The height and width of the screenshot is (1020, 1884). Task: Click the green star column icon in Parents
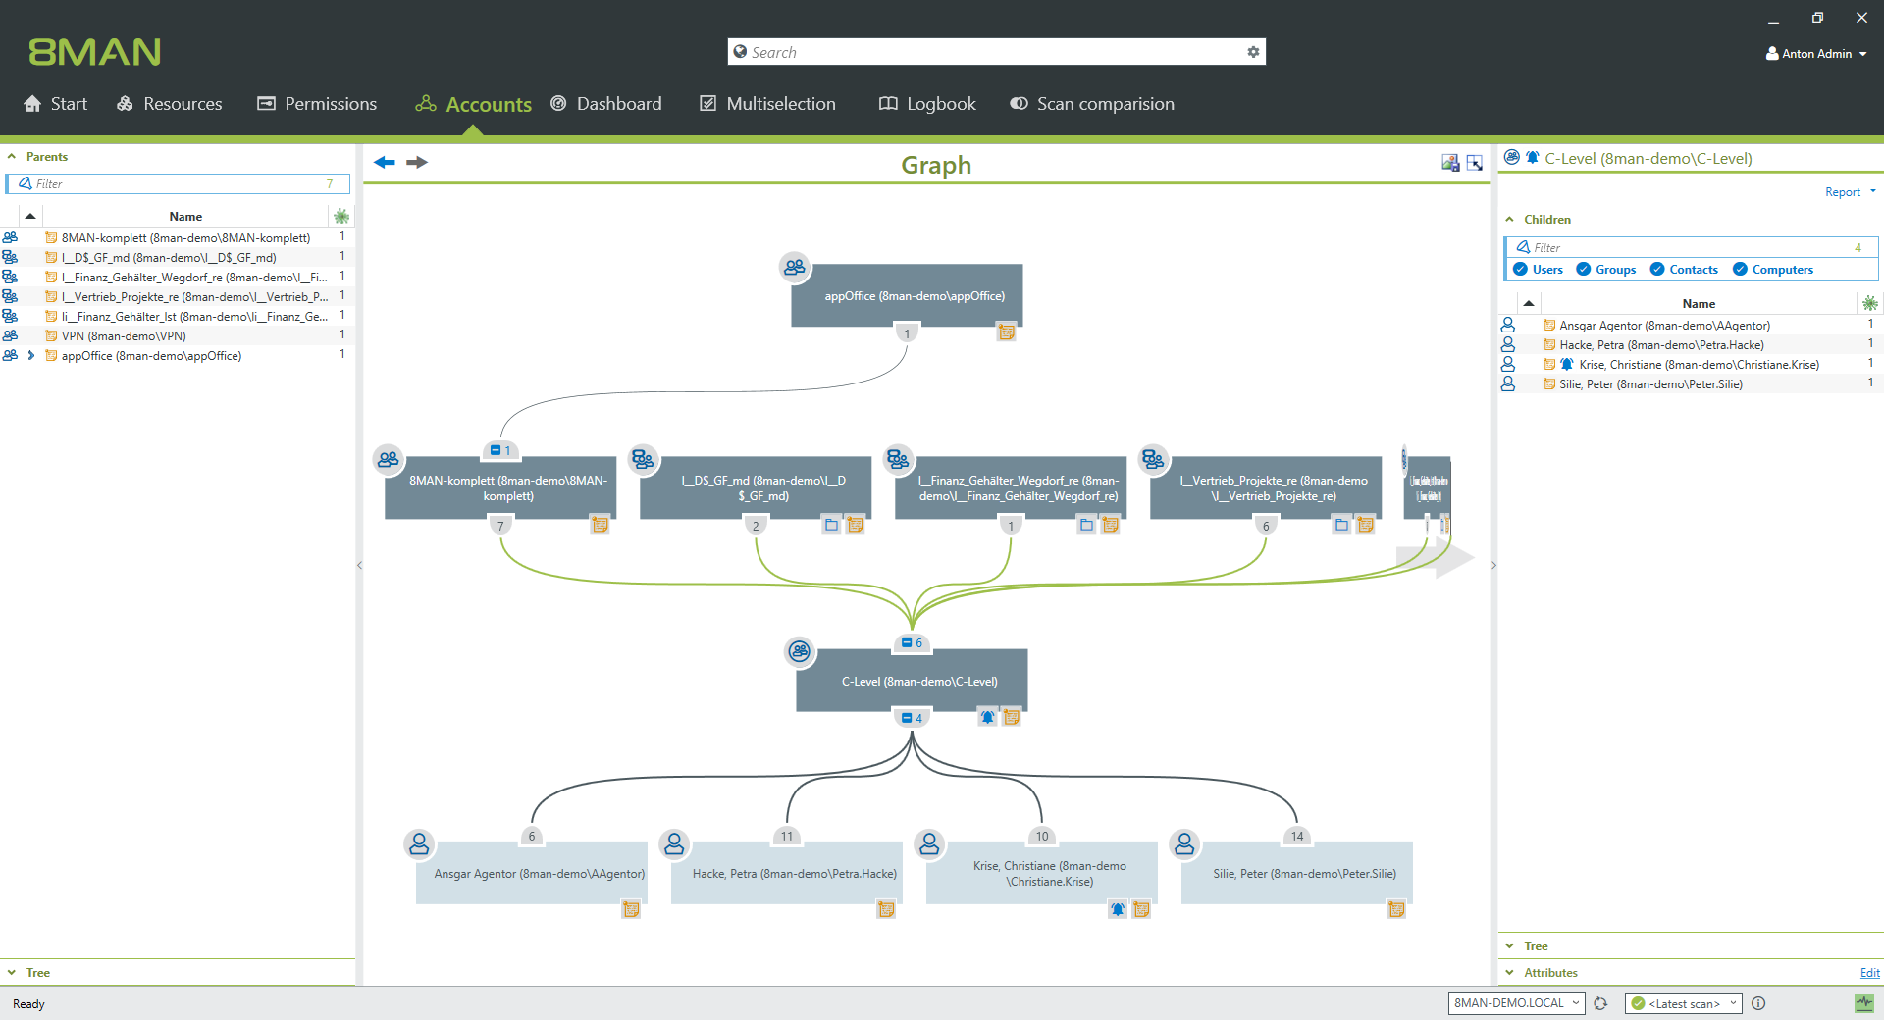(341, 216)
